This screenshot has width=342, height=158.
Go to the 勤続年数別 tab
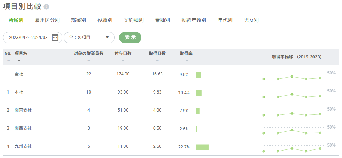tap(193, 20)
